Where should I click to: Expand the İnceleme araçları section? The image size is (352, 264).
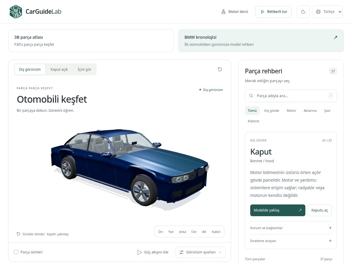[291, 241]
